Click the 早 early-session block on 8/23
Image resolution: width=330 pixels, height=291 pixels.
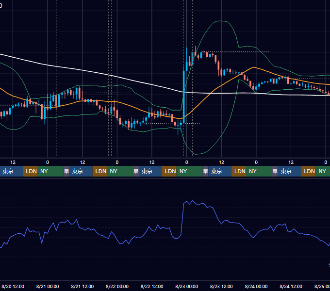(x=205, y=171)
